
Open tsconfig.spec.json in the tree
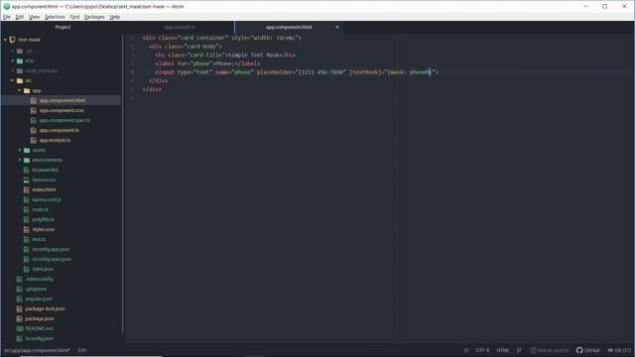coord(52,259)
